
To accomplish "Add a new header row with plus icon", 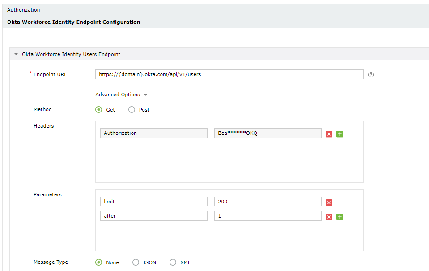I will 340,134.
